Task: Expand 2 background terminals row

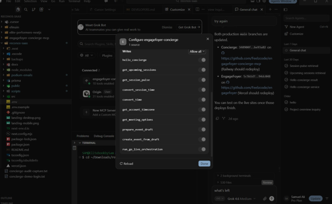Action: [234, 176]
